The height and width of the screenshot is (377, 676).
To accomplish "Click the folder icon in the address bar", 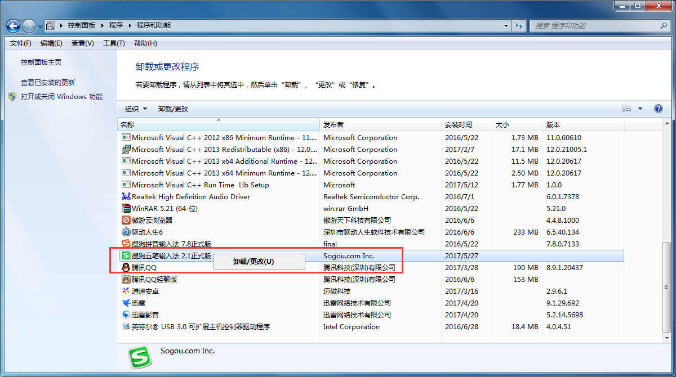I will click(x=50, y=25).
